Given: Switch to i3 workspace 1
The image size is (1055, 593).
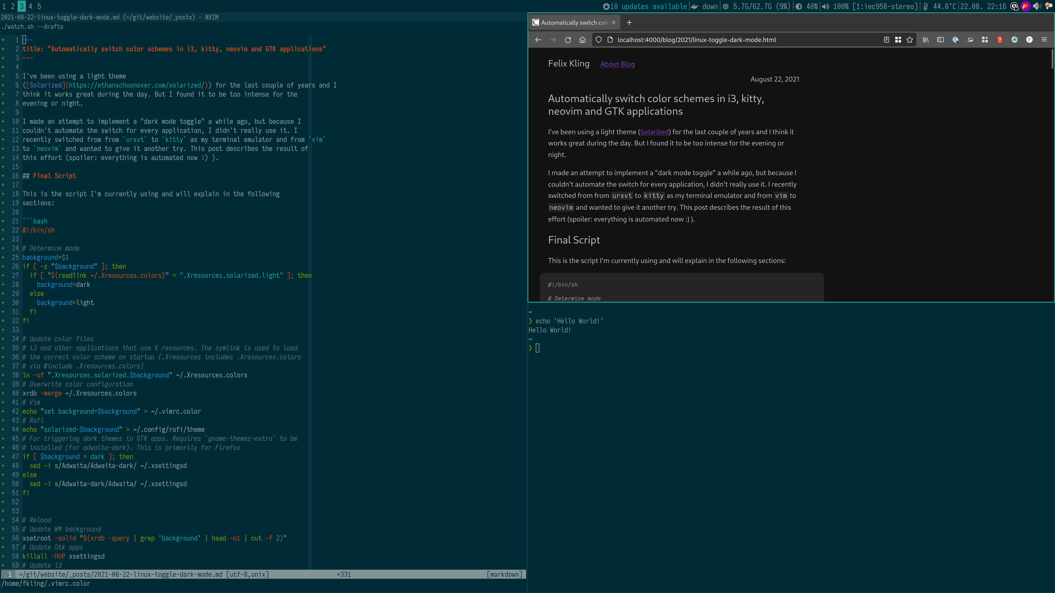Looking at the screenshot, I should click(4, 6).
